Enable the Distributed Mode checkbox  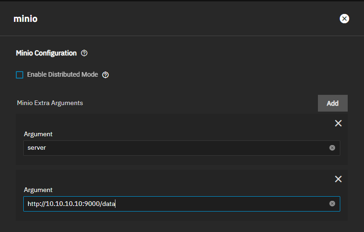(x=20, y=75)
